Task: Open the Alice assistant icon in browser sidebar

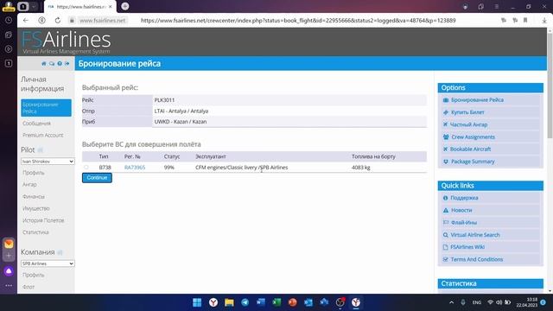Action: click(9, 271)
